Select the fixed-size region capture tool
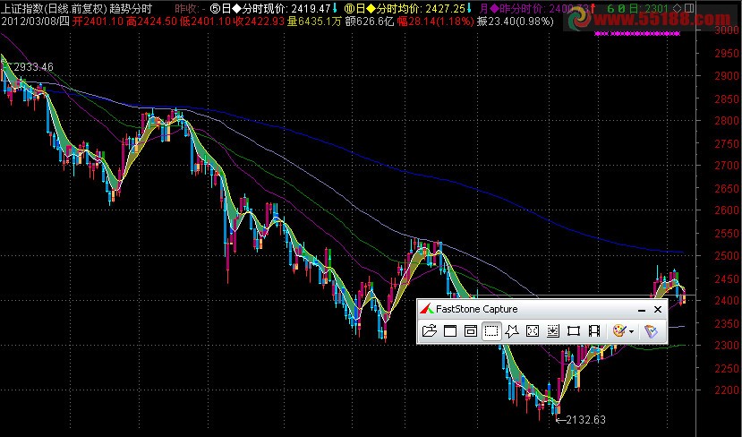The image size is (742, 437). [x=574, y=331]
